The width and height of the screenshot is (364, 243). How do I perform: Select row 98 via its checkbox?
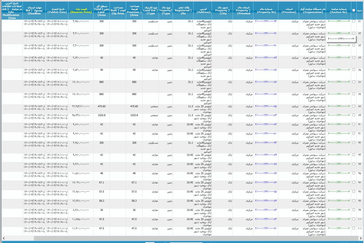[x=353, y=201]
